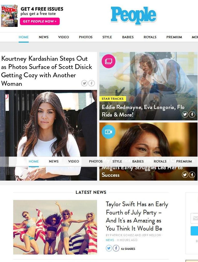Select the BABIES tab in the top menu

(128, 37)
